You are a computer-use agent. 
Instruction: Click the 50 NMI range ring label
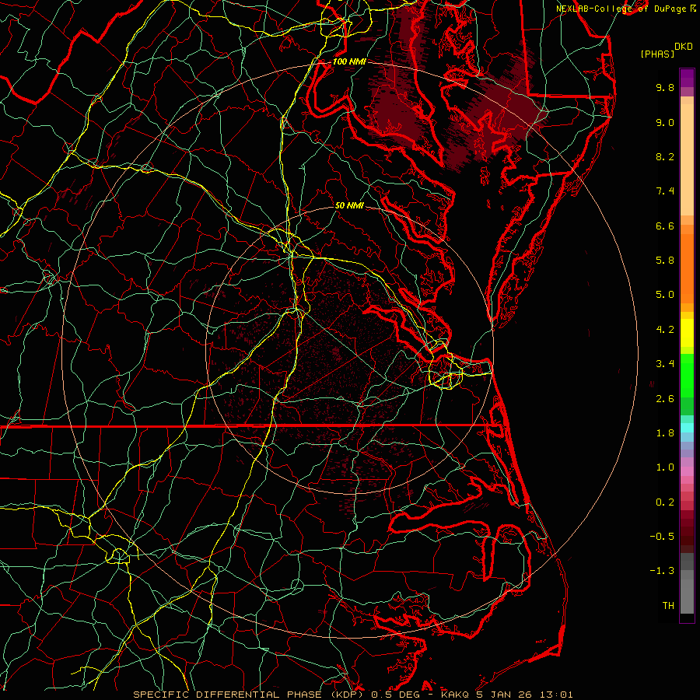point(349,206)
